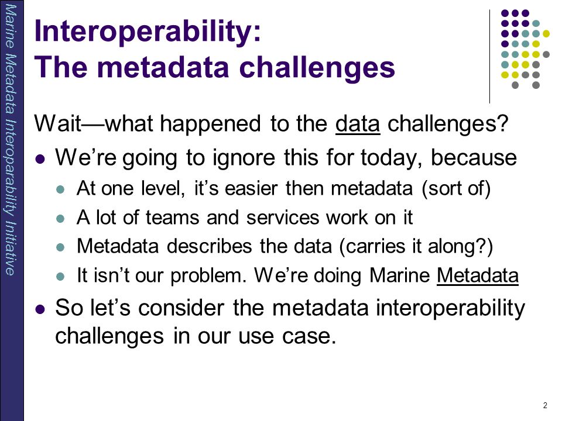Click the teal bullet before "It isn't our problem"
The image size is (562, 421).
click(x=60, y=276)
